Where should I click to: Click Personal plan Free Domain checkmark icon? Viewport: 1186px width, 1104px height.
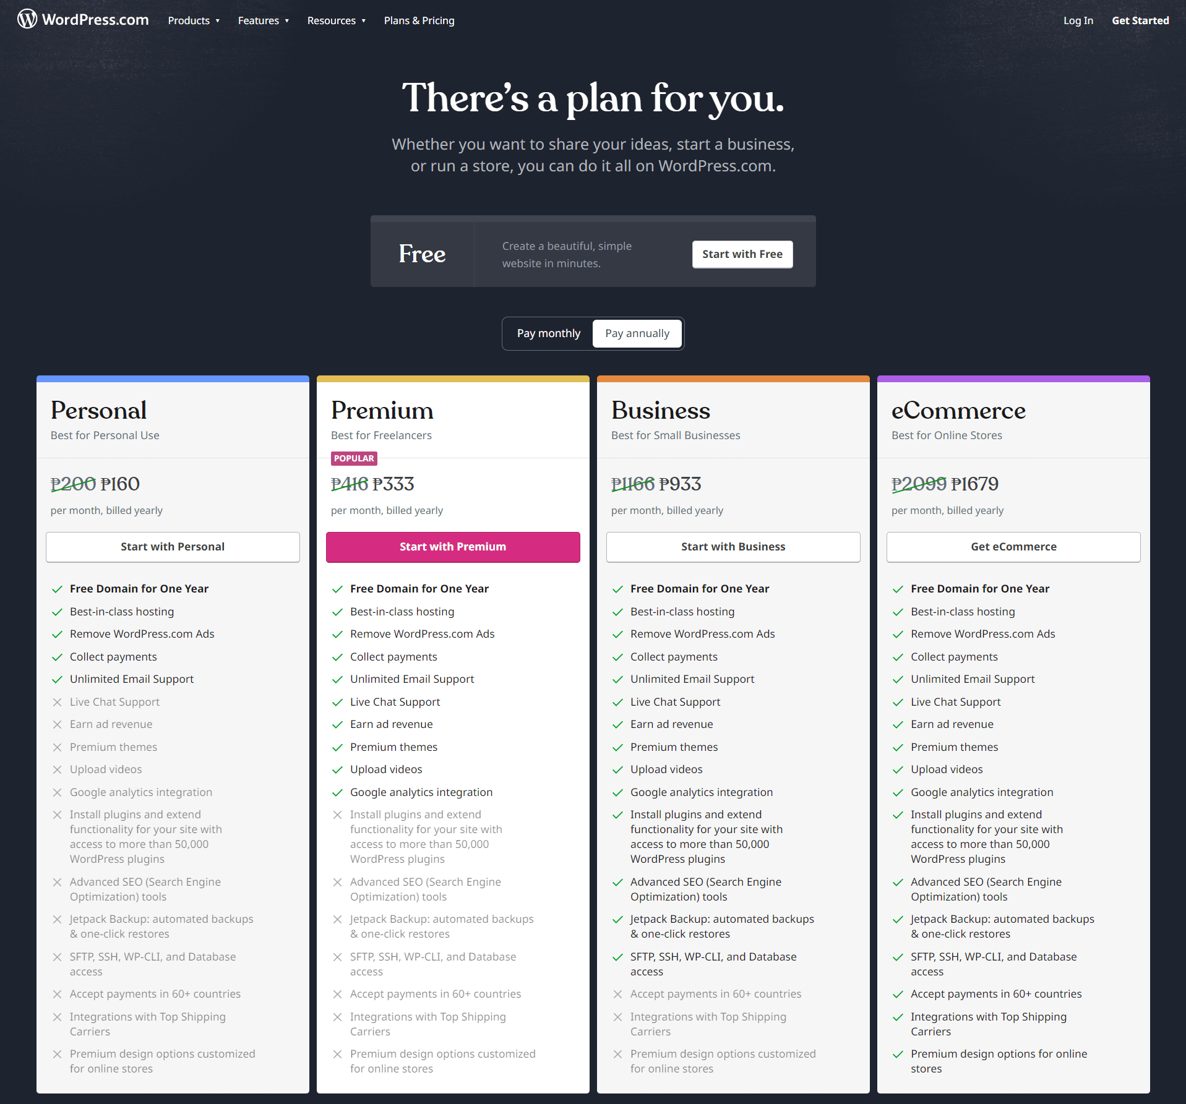pos(57,589)
